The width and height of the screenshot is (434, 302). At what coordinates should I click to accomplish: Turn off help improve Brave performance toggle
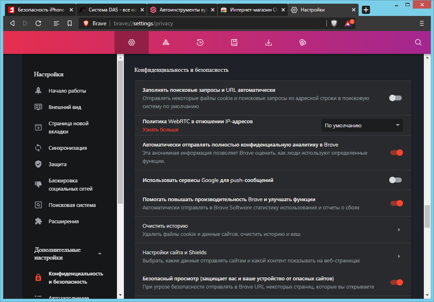[397, 203]
